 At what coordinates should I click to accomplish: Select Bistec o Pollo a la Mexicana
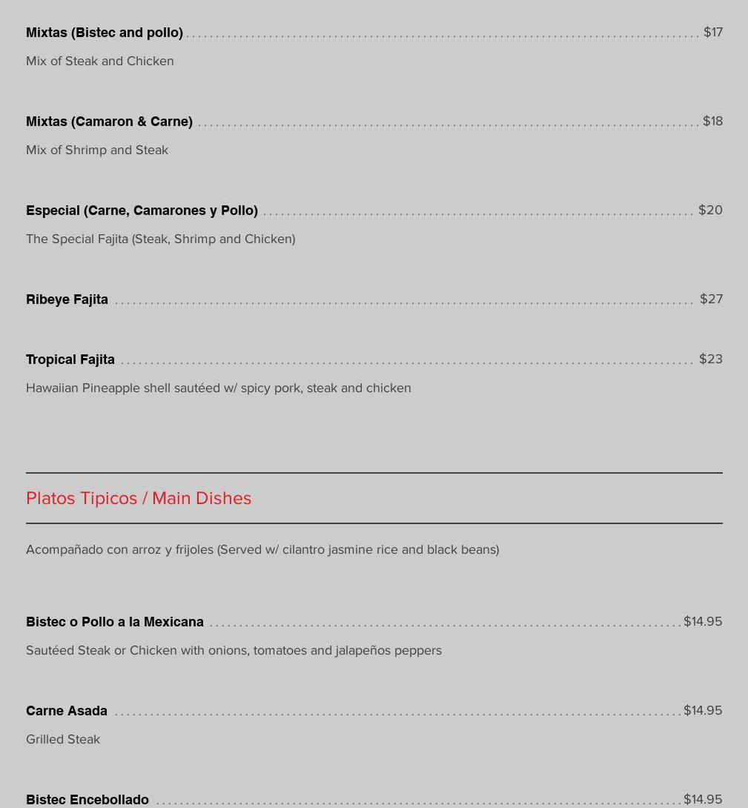(115, 622)
